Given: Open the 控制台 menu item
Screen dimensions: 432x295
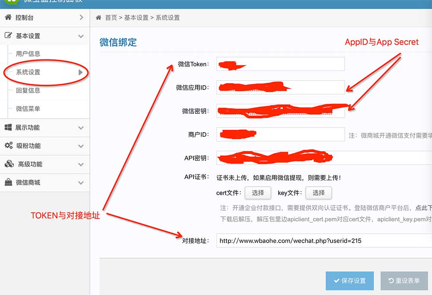Looking at the screenshot, I should point(44,18).
